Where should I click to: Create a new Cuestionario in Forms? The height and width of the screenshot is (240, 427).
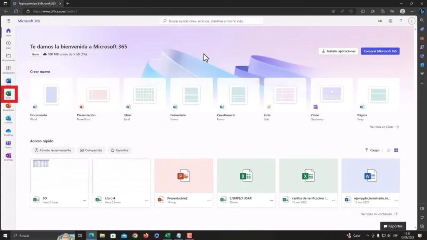click(238, 100)
